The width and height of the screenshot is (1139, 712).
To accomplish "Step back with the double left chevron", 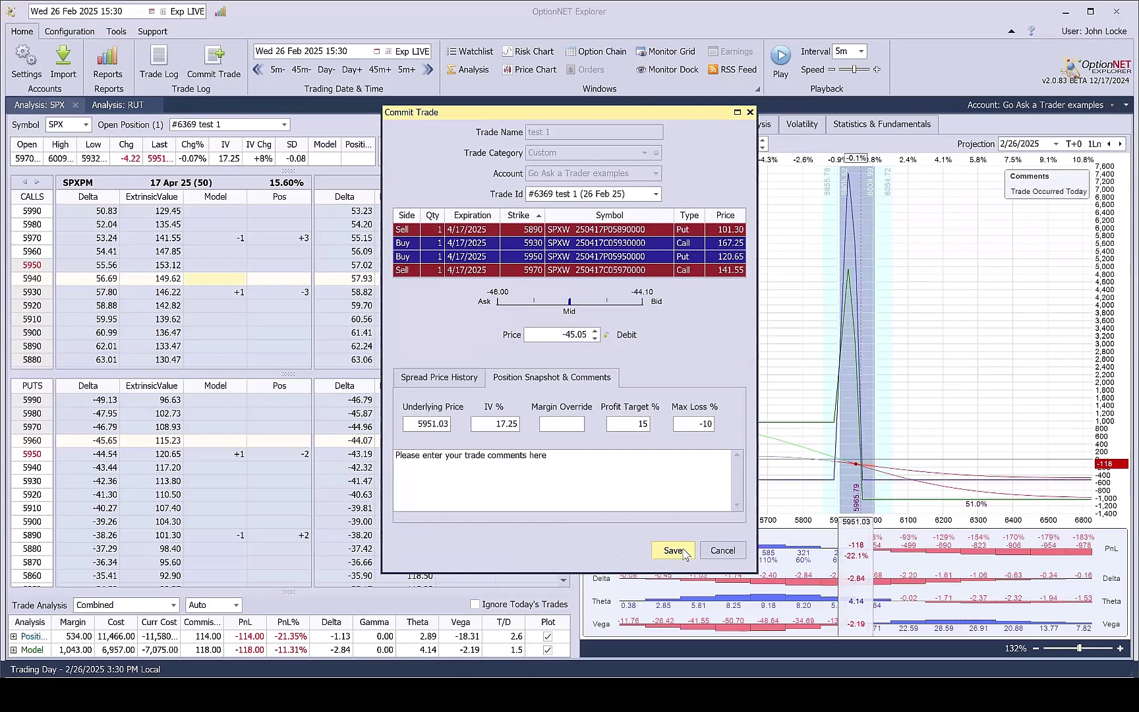I will (x=258, y=69).
